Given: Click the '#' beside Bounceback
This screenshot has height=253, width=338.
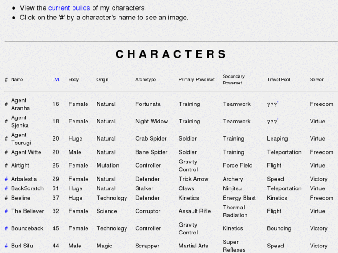Looking at the screenshot, I should point(7,229).
